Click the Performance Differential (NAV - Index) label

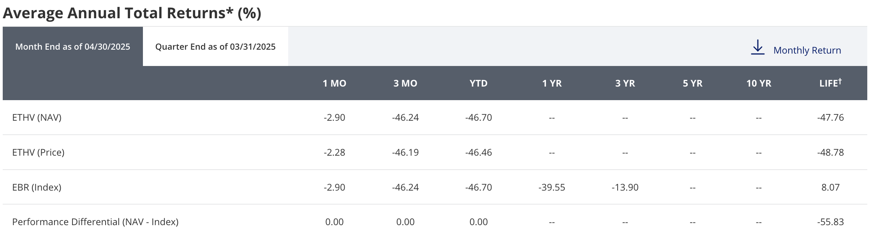point(95,222)
